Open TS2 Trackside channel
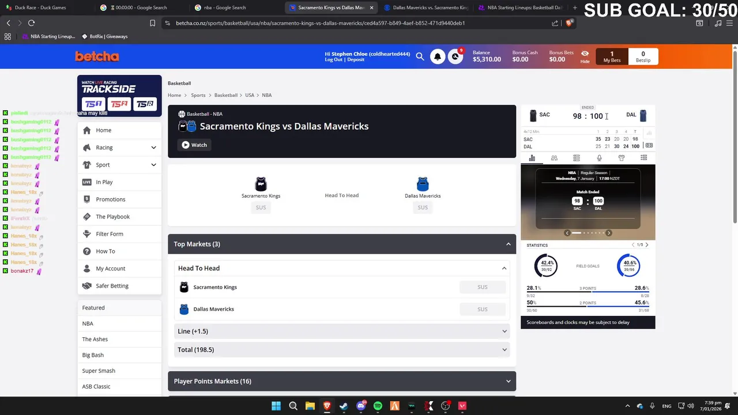The height and width of the screenshot is (415, 738). [119, 104]
